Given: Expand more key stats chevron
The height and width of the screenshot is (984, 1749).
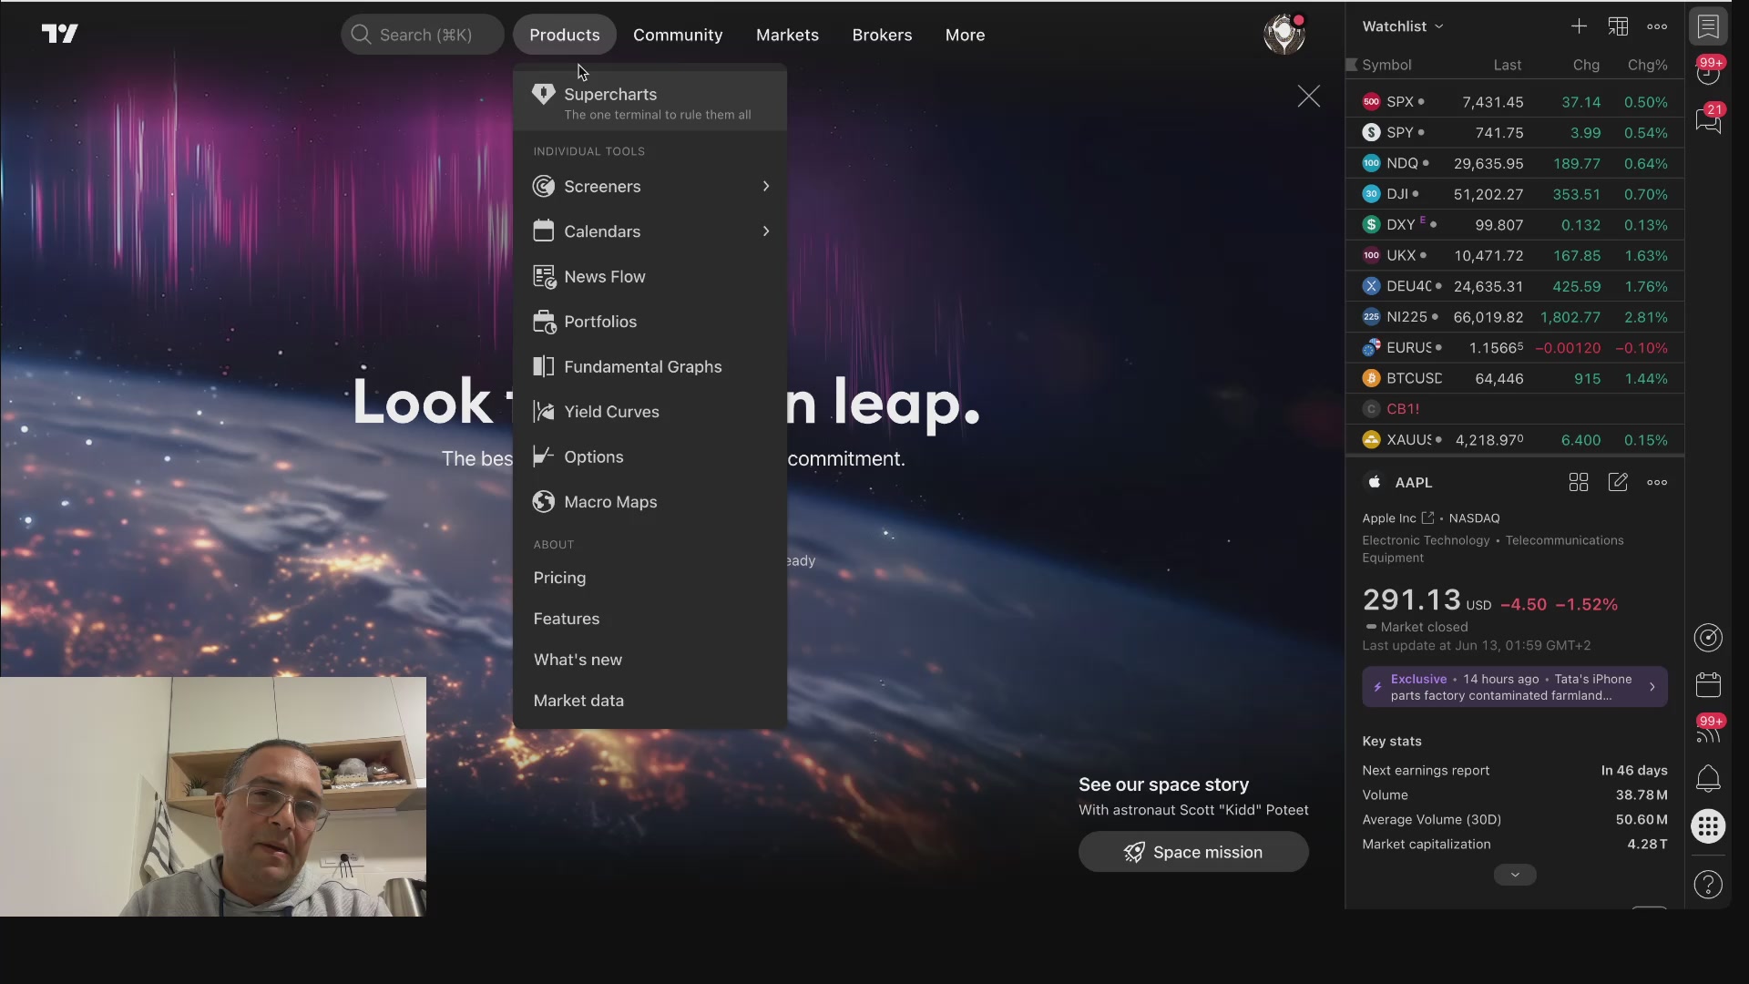Looking at the screenshot, I should coord(1515,875).
